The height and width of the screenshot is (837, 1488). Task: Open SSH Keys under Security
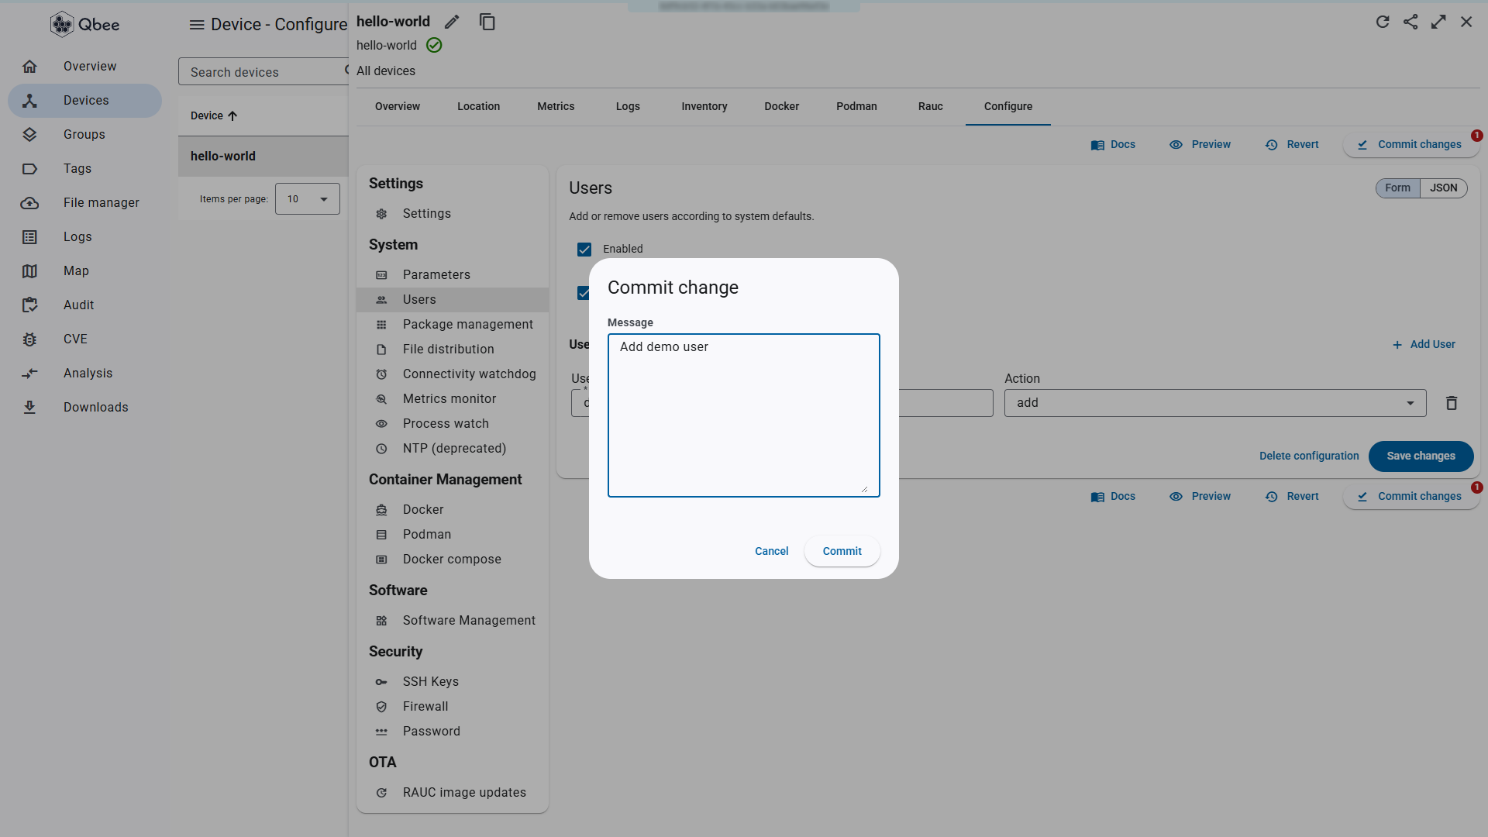453,682
